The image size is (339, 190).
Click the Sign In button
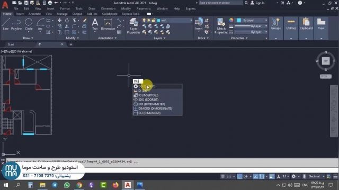pos(257,3)
